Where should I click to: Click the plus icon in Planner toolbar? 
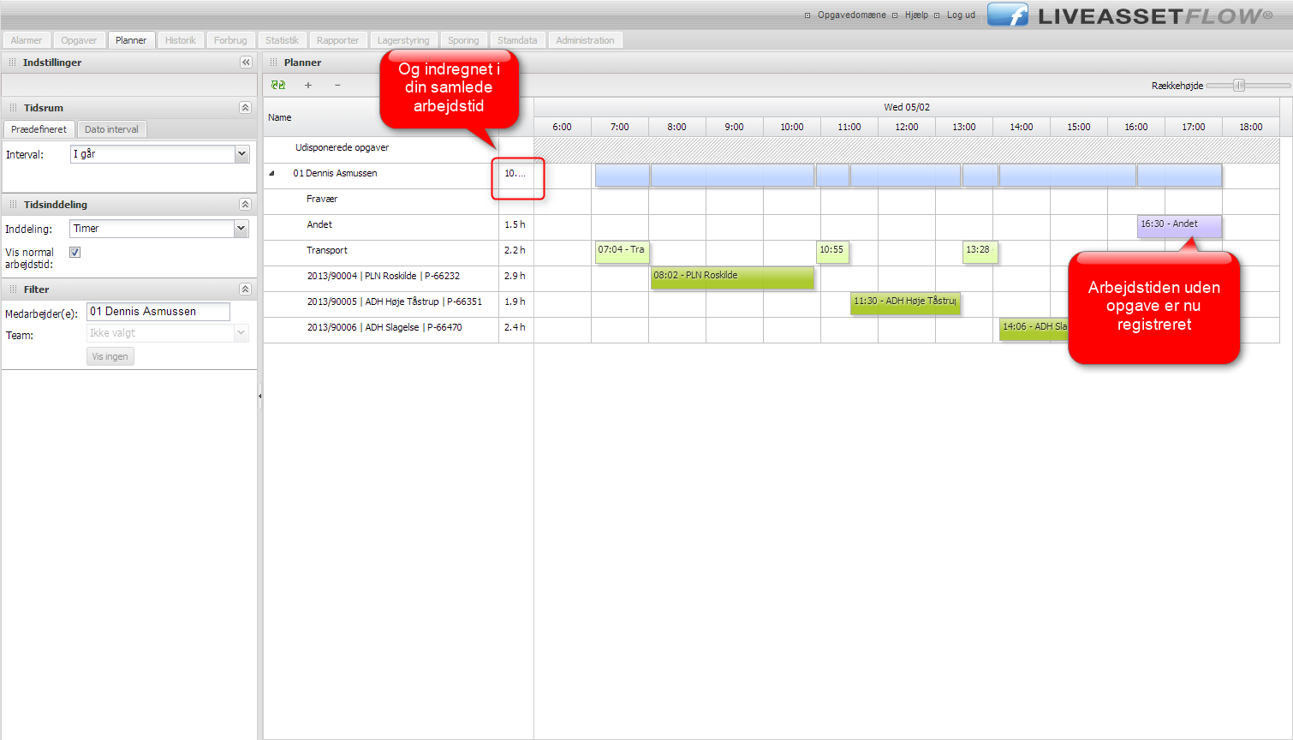click(308, 85)
